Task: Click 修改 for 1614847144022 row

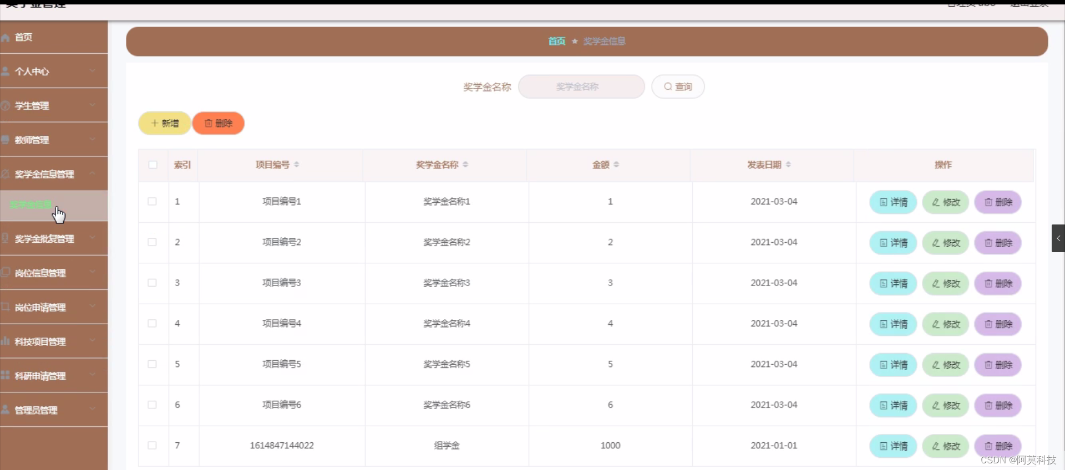Action: tap(946, 446)
